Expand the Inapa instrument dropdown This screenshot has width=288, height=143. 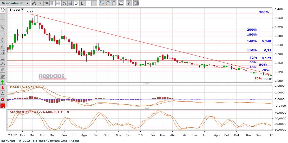tap(22, 10)
